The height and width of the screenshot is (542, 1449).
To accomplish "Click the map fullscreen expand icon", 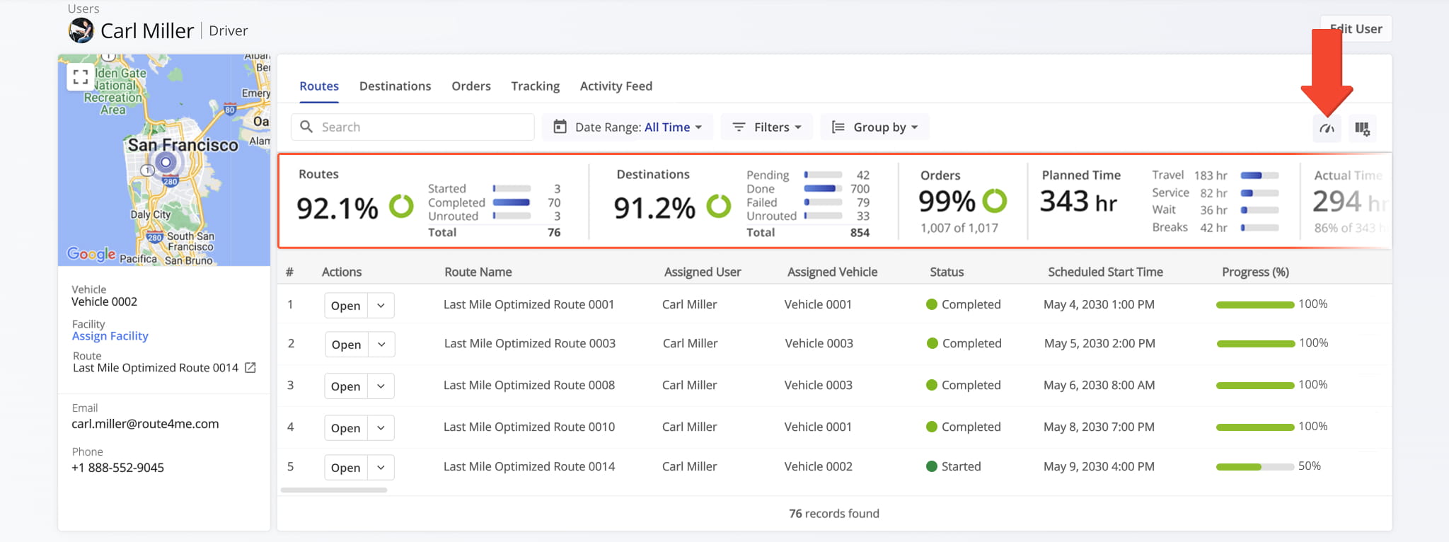I will [x=81, y=77].
